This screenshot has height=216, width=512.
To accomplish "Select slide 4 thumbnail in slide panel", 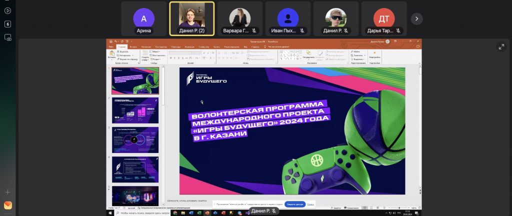I will (135, 169).
